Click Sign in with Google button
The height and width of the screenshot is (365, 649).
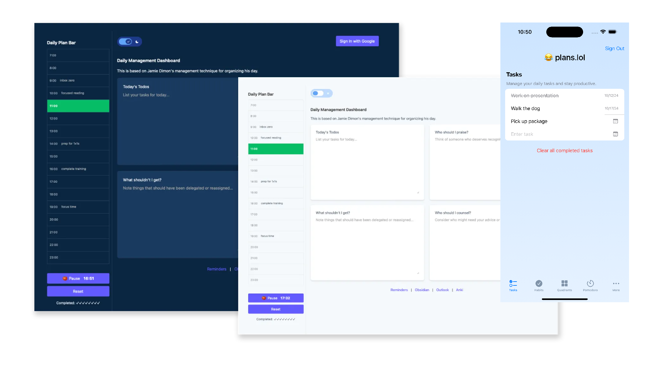click(357, 41)
